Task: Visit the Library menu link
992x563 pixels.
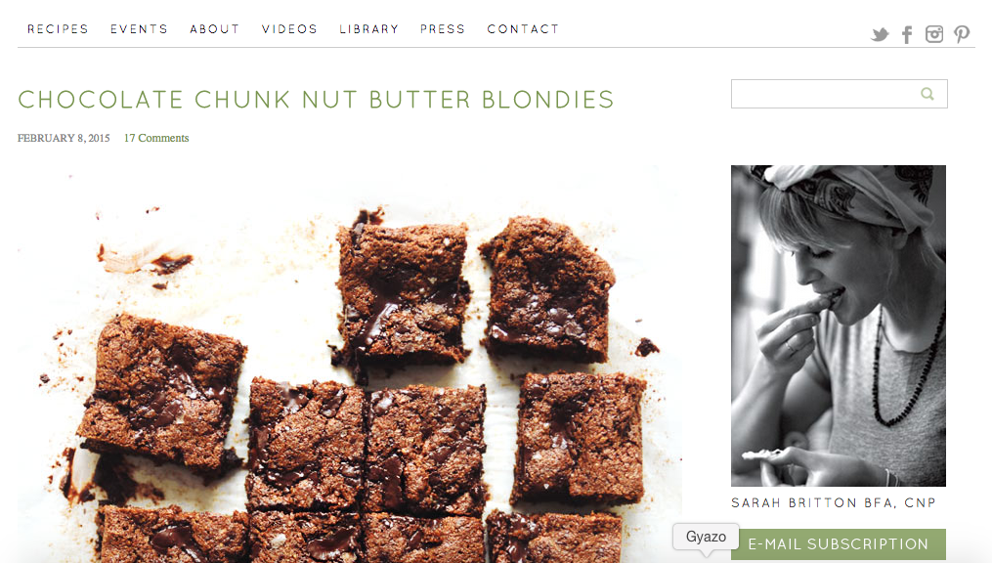Action: (x=368, y=29)
